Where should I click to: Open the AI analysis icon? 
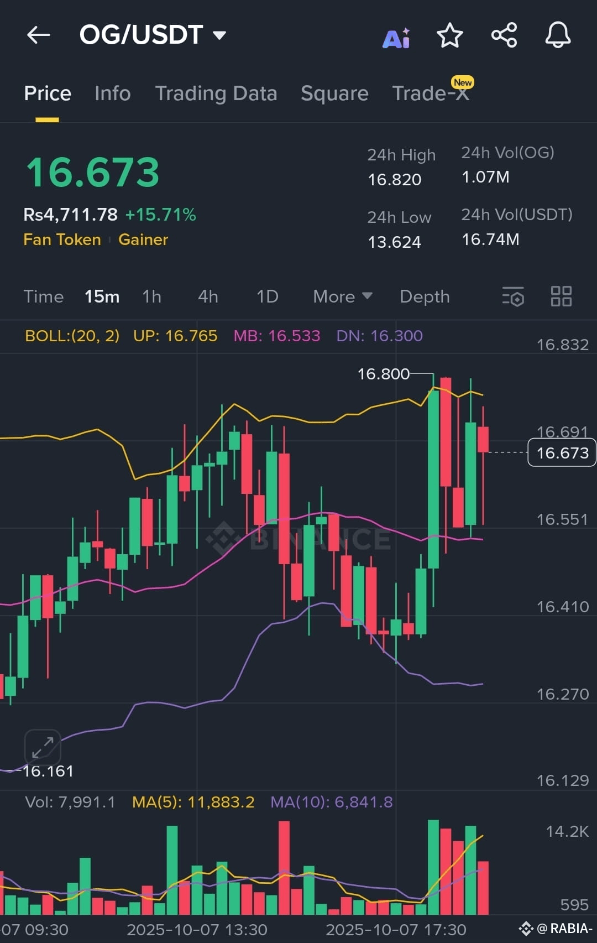(x=396, y=38)
